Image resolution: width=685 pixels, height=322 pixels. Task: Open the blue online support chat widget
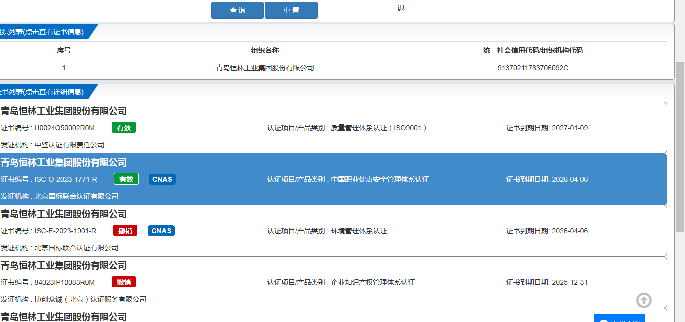619,318
